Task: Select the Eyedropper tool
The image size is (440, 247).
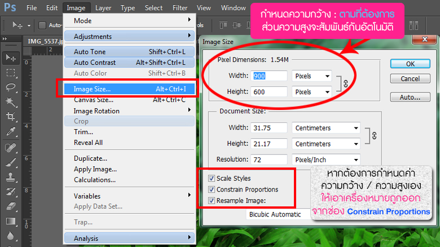Action: 10,132
